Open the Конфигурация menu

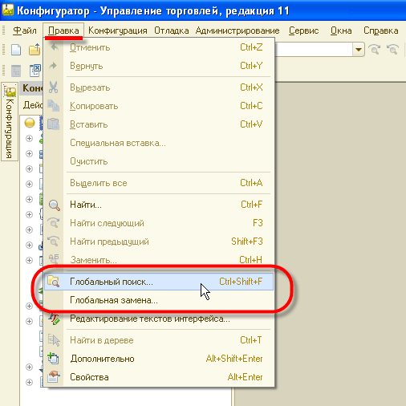pyautogui.click(x=118, y=30)
